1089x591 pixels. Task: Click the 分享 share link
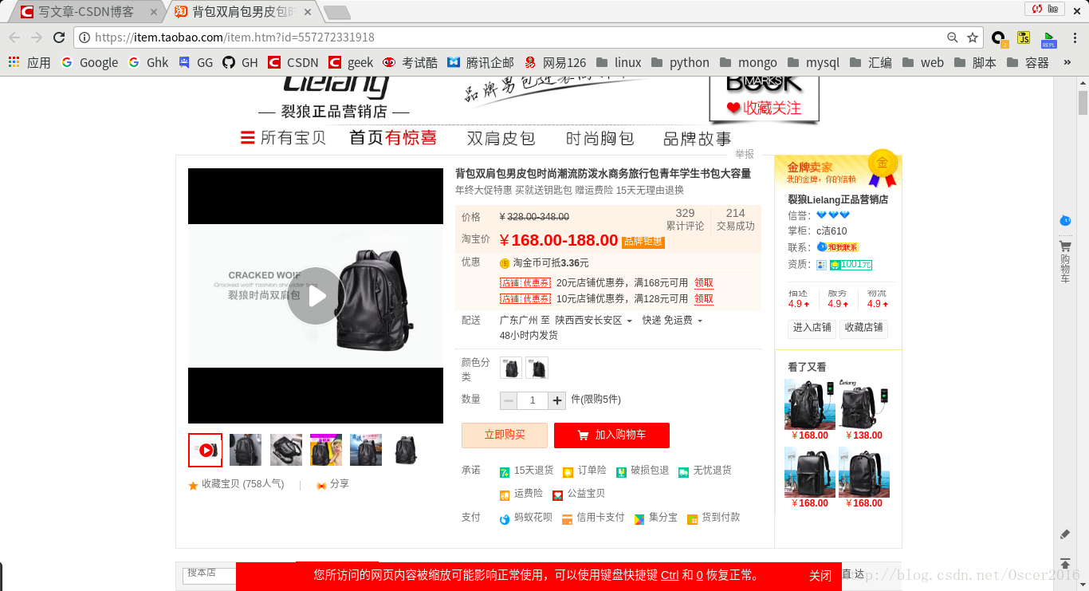(340, 484)
